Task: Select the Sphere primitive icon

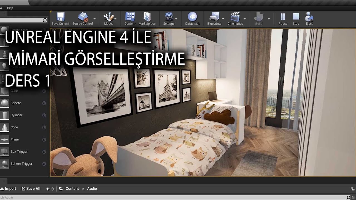Action: (x=4, y=103)
